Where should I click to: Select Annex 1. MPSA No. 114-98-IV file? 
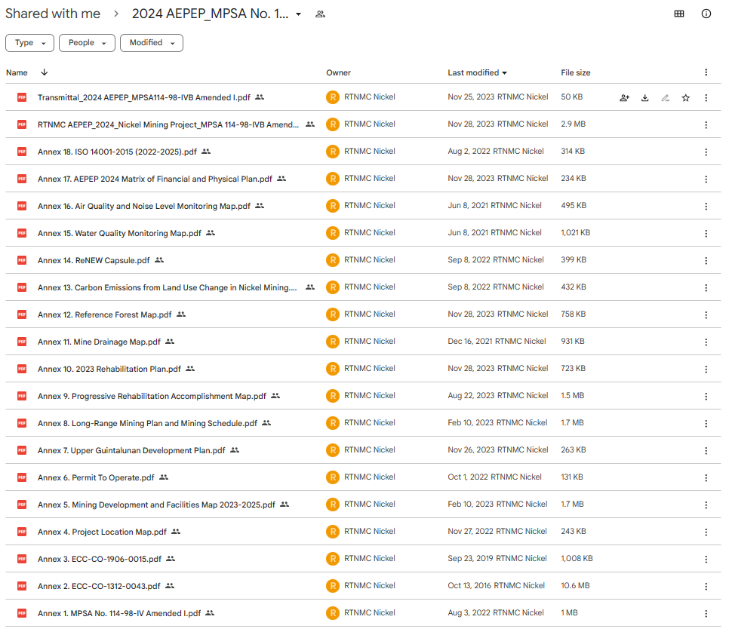(x=119, y=613)
